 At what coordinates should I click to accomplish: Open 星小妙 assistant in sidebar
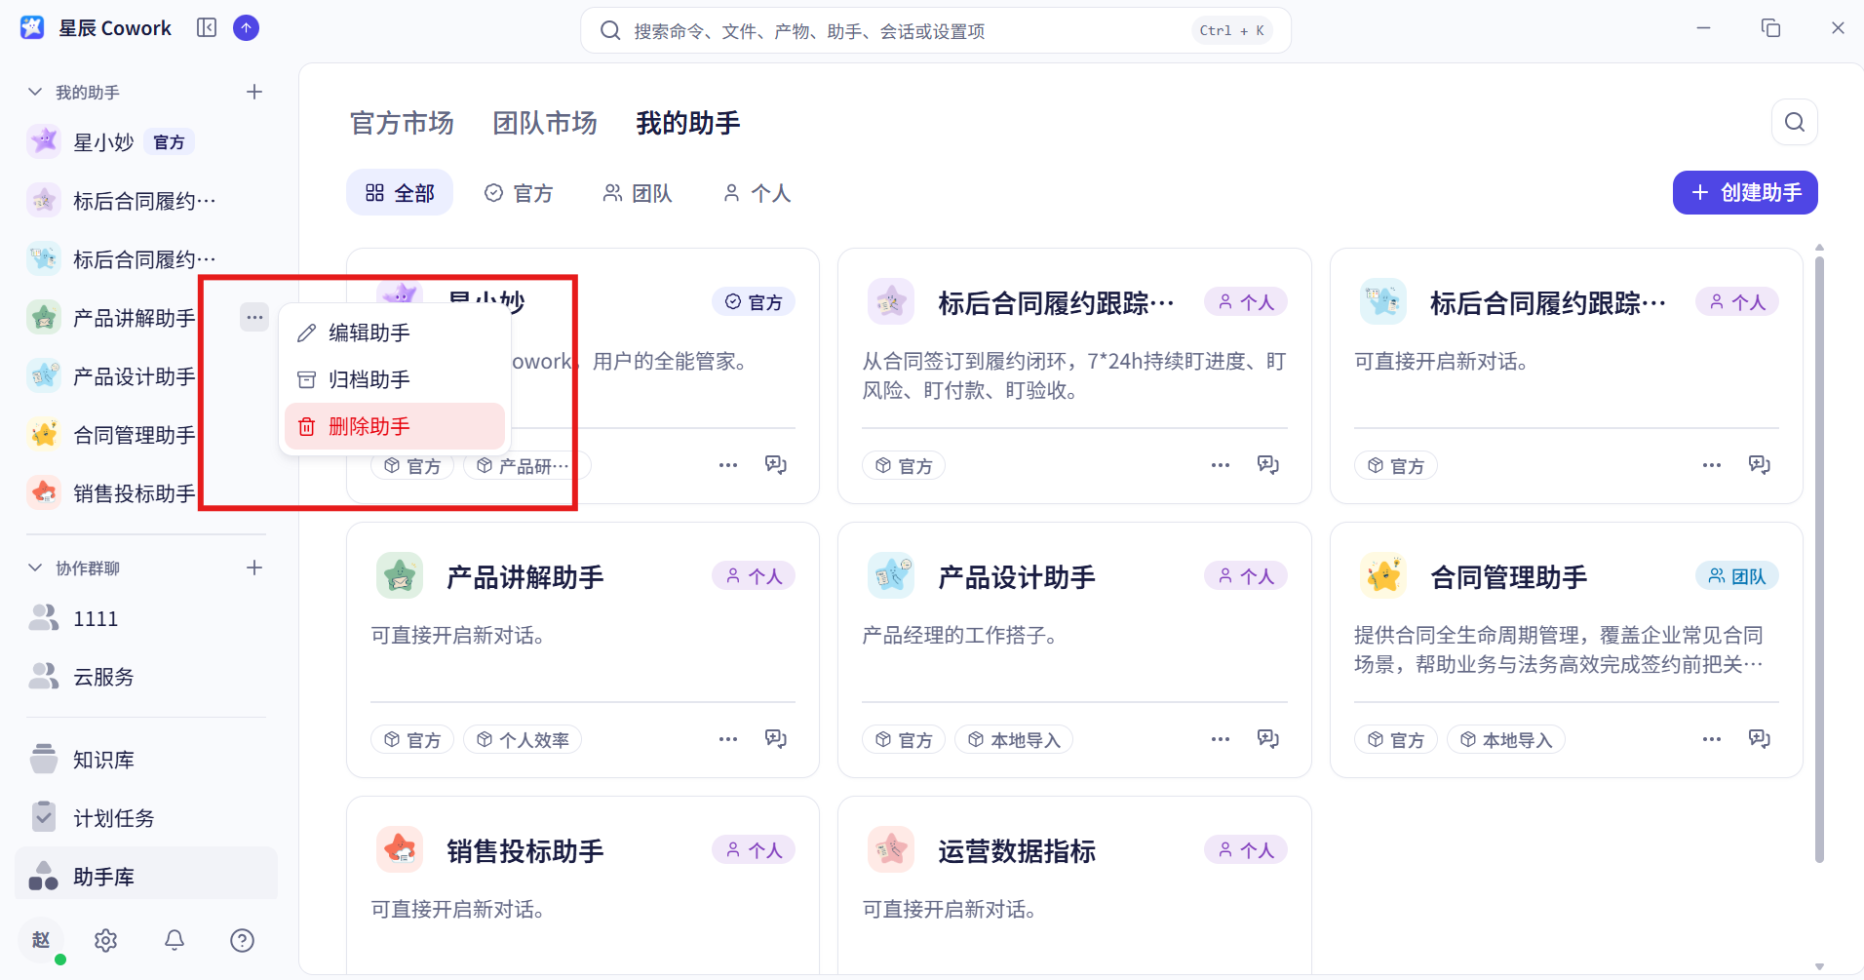click(146, 142)
